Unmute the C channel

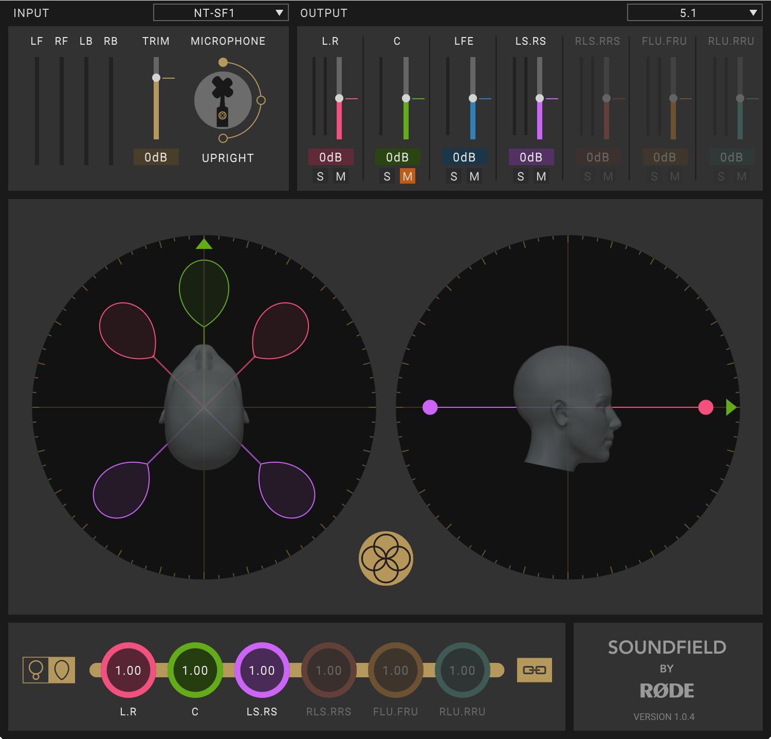pos(408,176)
